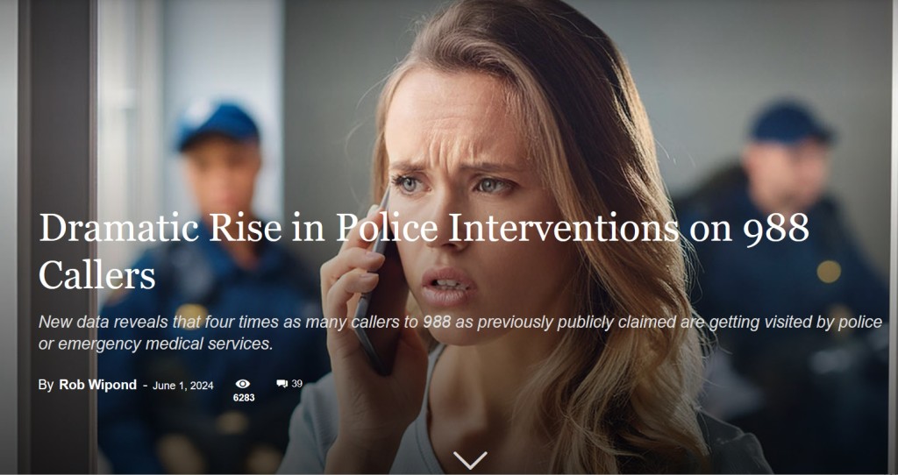Click the blurred officer's blue cap on left
Screen dimensions: 898x475
(x=217, y=124)
